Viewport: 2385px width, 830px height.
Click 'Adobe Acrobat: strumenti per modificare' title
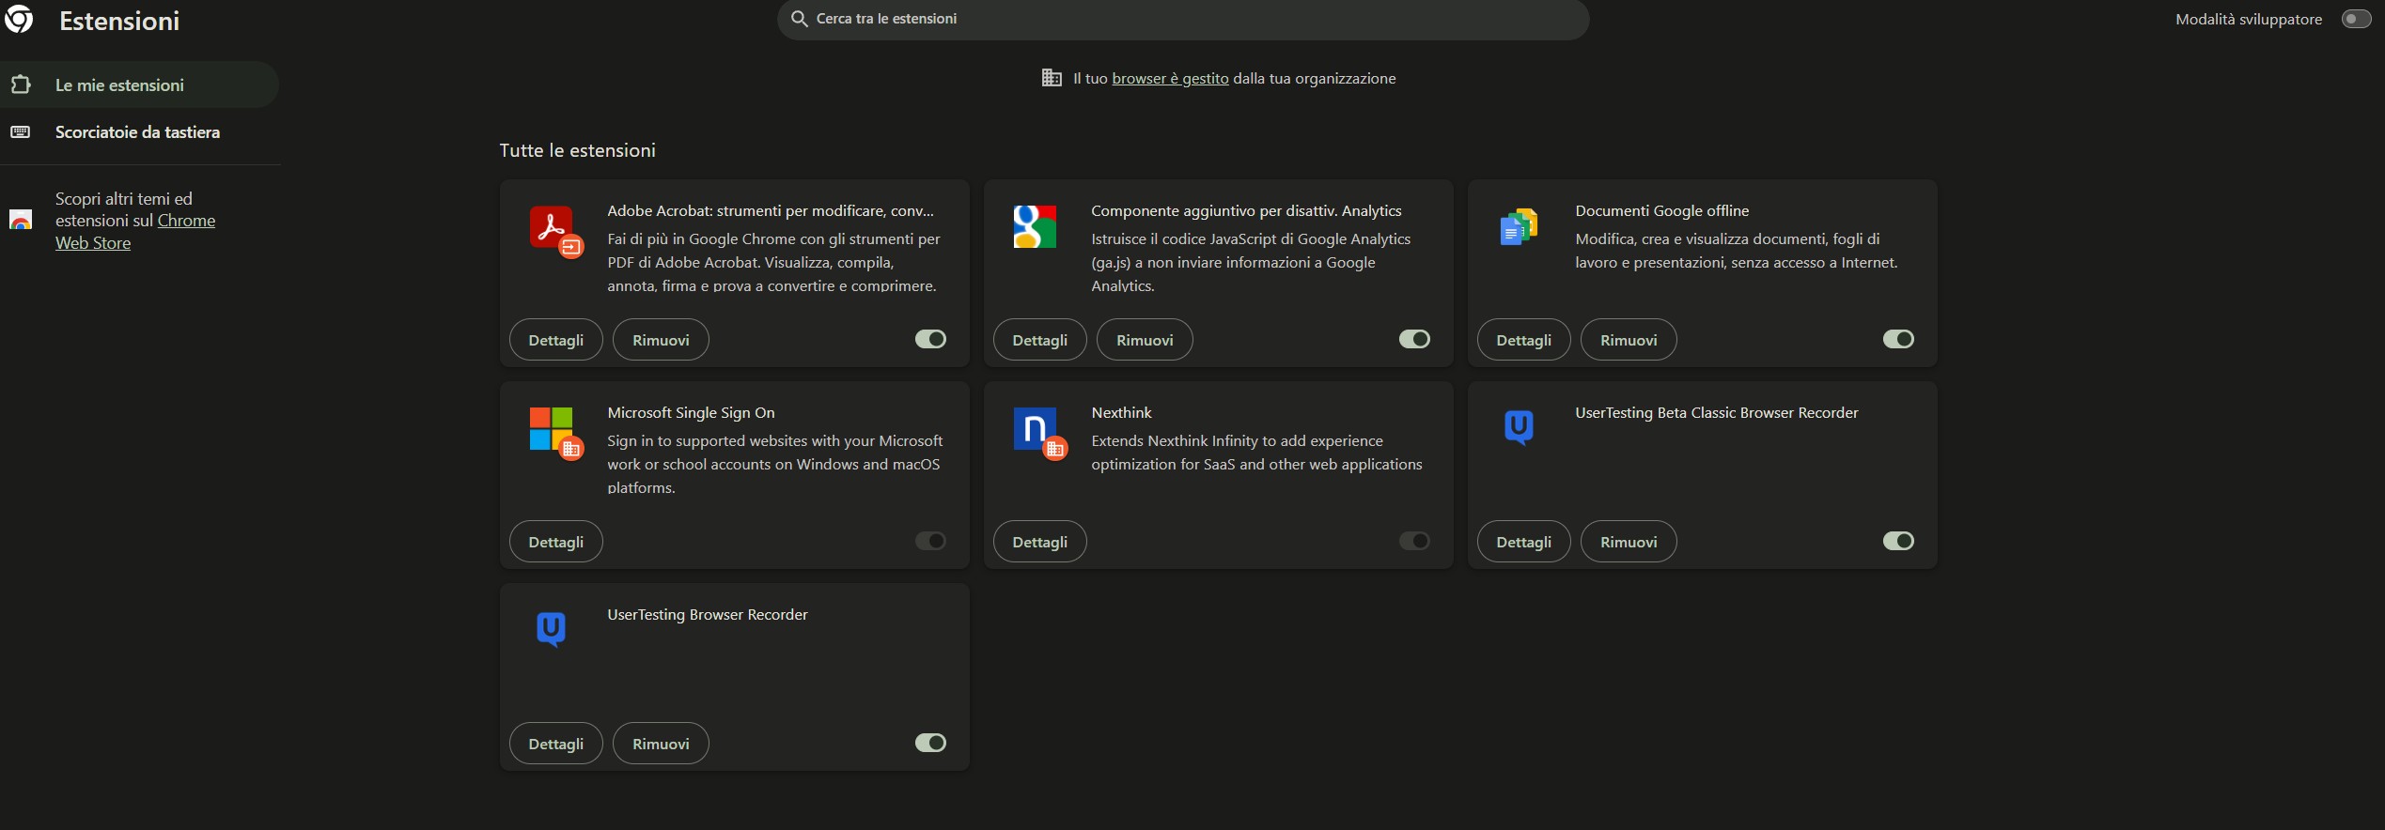click(771, 210)
